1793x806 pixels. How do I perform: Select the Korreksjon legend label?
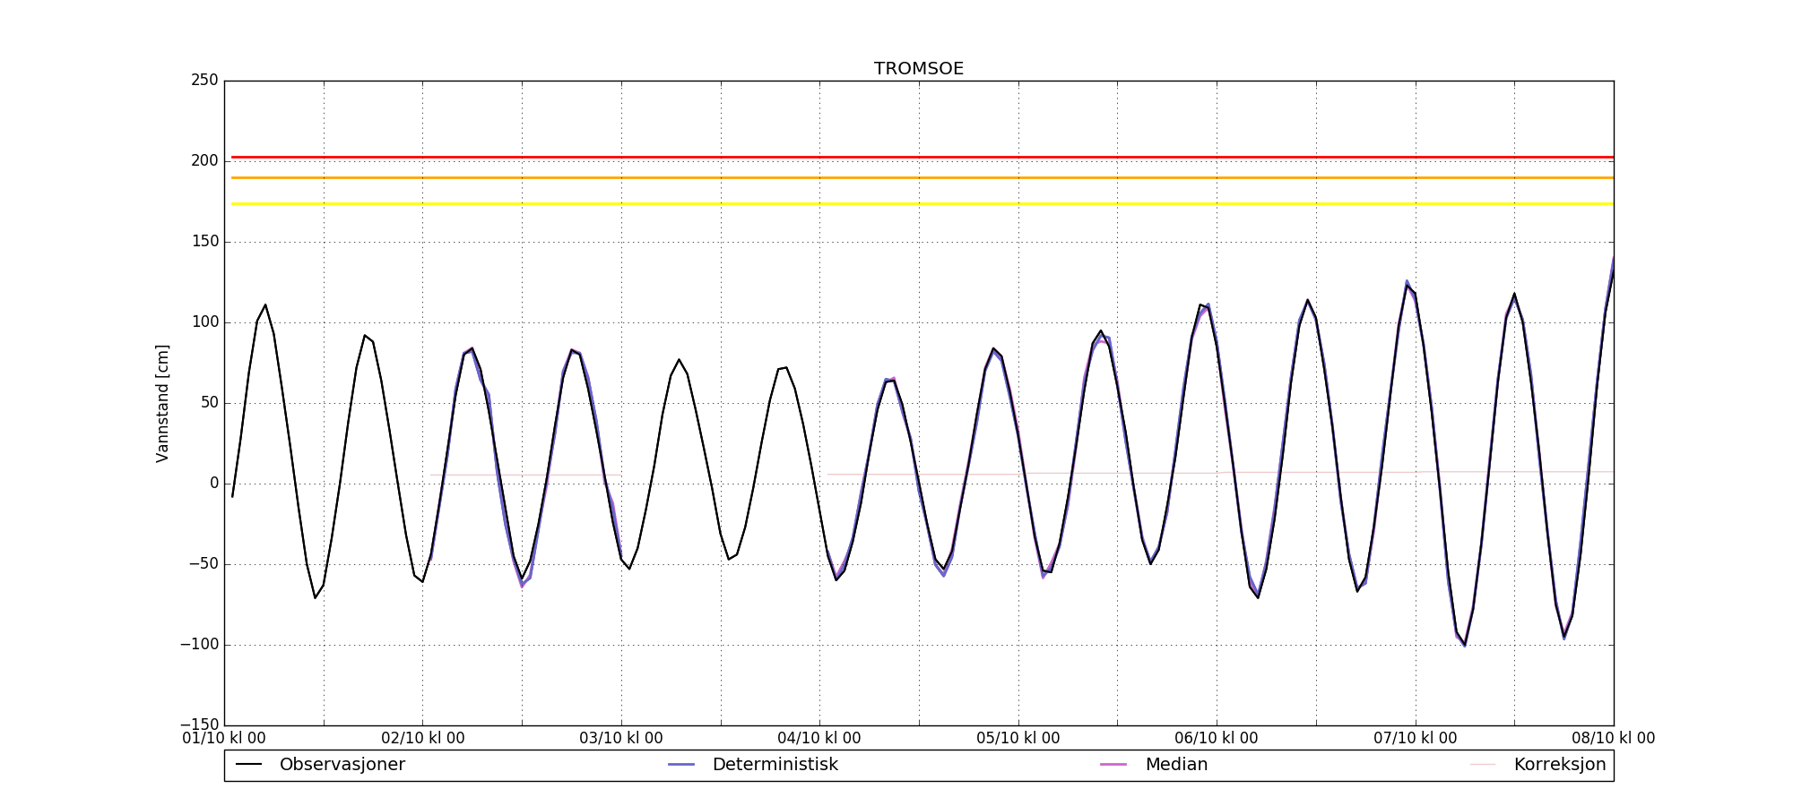[1559, 765]
